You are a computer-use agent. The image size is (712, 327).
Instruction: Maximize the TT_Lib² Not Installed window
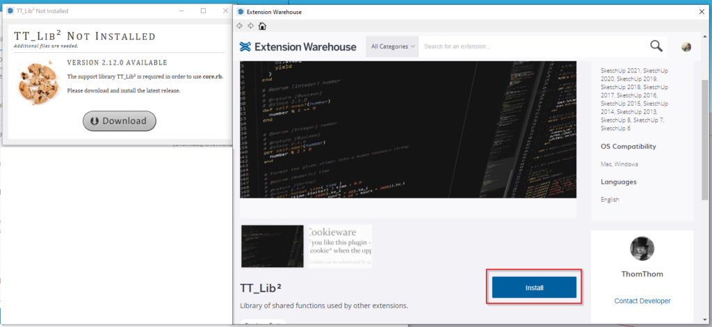point(204,11)
